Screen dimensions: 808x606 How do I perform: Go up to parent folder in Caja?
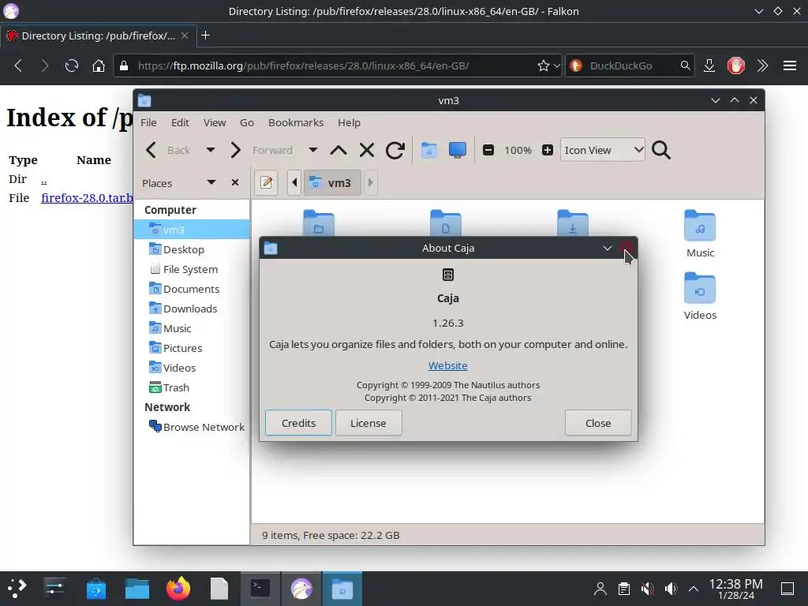click(x=338, y=150)
